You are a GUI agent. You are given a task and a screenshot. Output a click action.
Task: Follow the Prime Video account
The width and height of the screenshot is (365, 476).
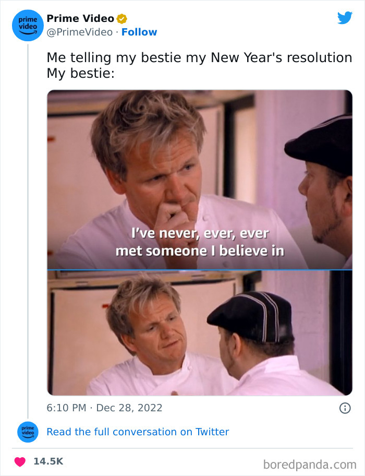[139, 32]
